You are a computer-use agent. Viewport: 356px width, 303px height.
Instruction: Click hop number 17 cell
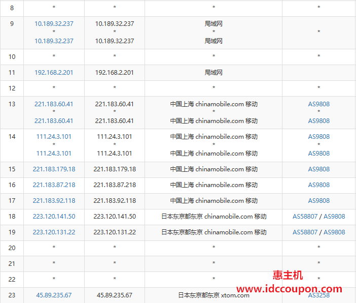12,200
